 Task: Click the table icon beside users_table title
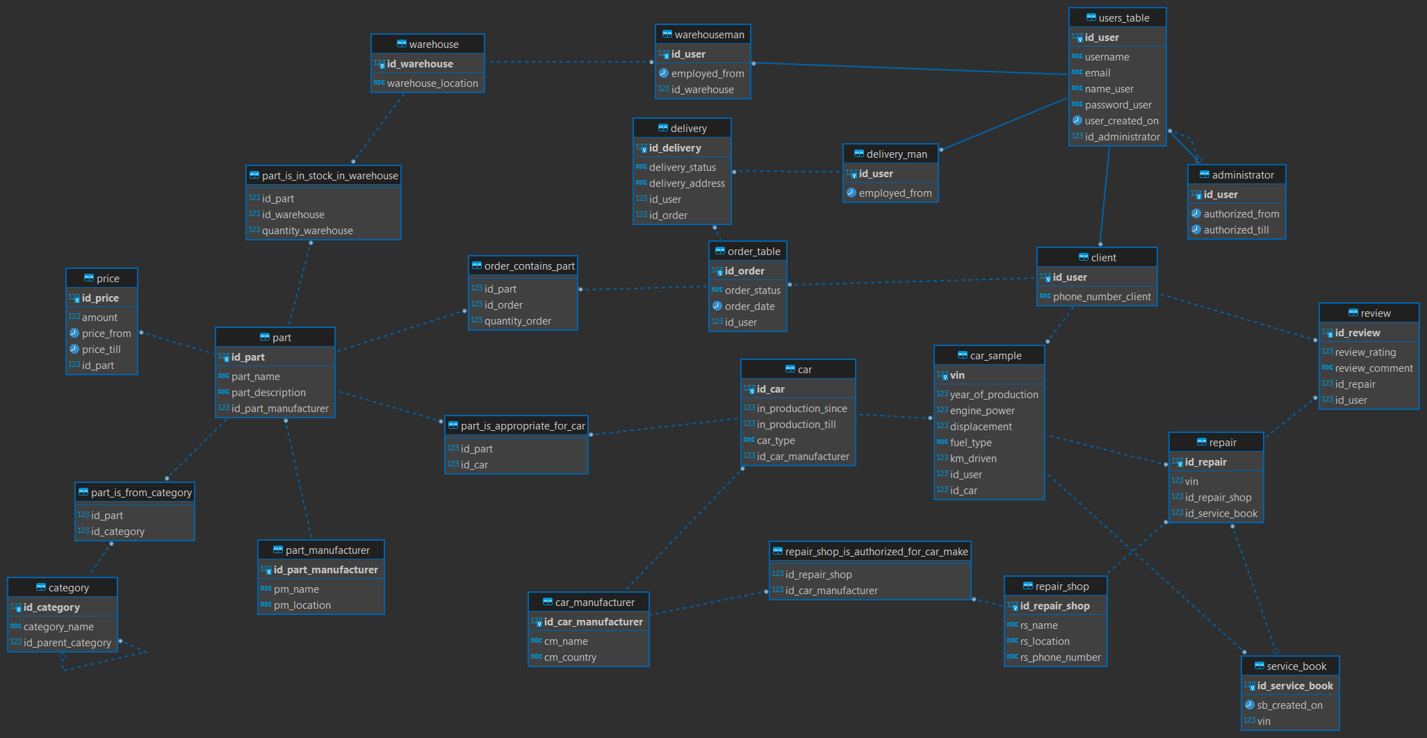1091,17
